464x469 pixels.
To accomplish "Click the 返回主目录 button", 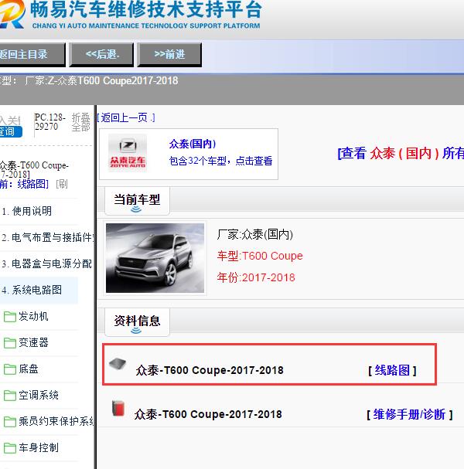I will (32, 55).
